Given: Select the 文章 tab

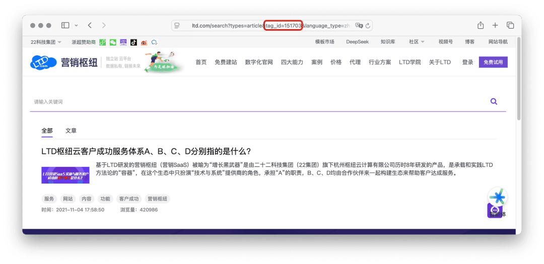Looking at the screenshot, I should (x=71, y=131).
